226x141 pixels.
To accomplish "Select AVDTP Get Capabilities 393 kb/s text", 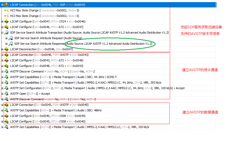I will click(x=86, y=83).
